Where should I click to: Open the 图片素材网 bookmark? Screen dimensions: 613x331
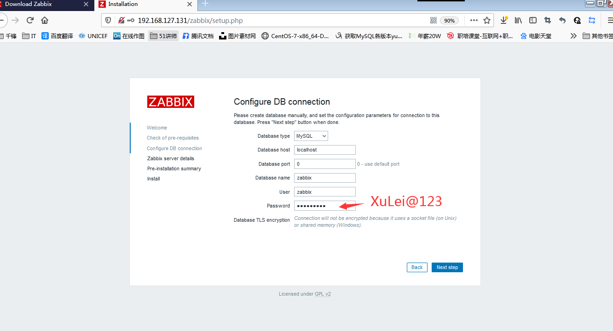237,36
